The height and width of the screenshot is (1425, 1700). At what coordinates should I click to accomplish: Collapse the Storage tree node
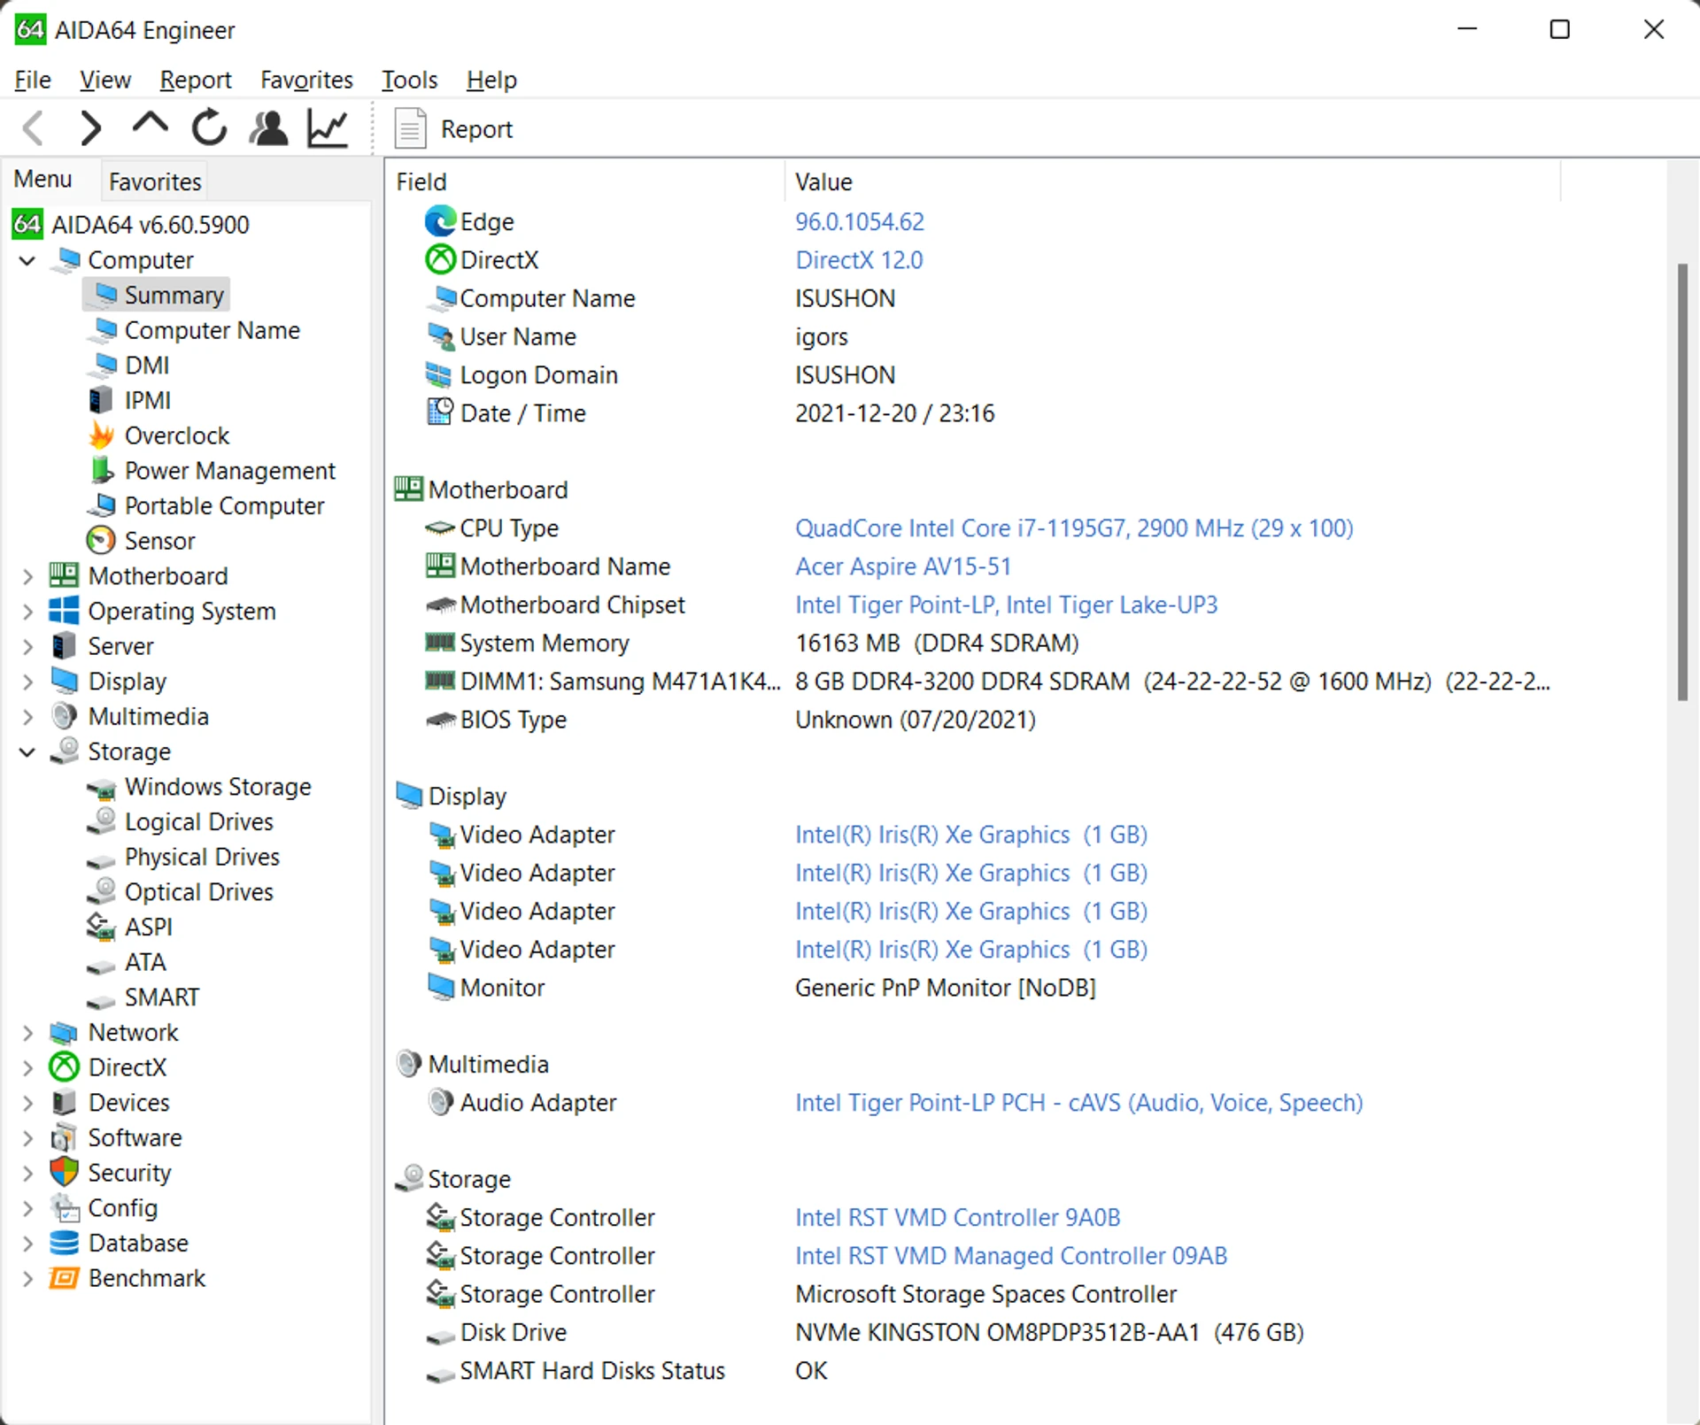(27, 751)
